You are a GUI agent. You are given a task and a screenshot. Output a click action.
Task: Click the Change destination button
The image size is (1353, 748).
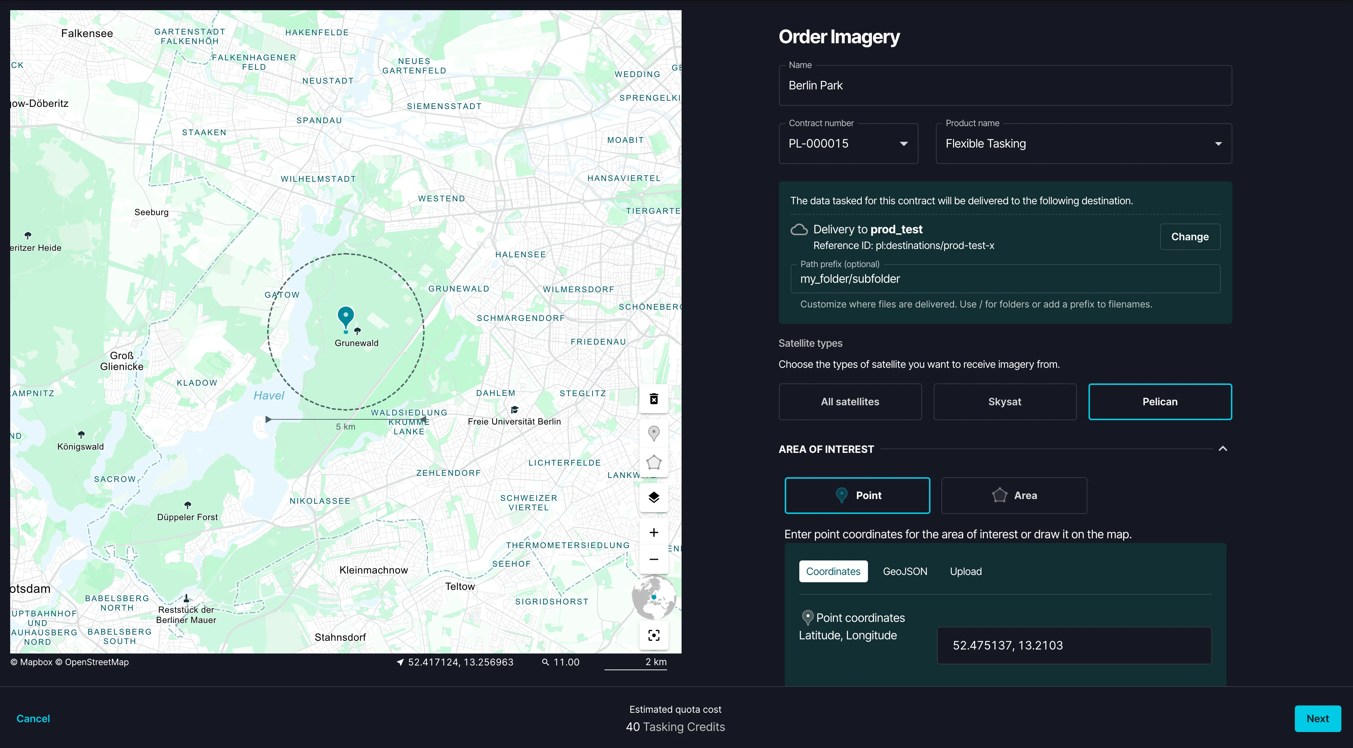[x=1190, y=237]
